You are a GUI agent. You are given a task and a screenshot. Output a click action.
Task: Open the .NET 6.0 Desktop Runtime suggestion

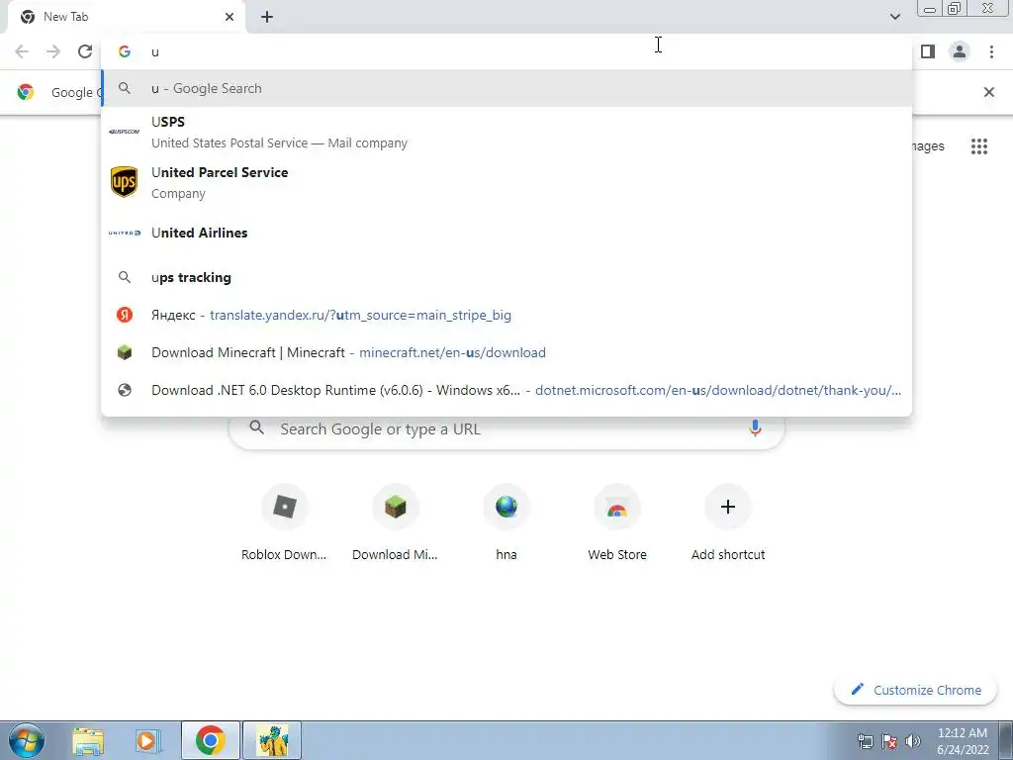point(506,390)
